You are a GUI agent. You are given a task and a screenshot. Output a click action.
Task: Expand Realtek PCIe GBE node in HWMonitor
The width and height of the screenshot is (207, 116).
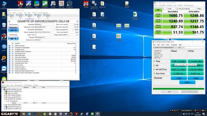pyautogui.click(x=4, y=109)
